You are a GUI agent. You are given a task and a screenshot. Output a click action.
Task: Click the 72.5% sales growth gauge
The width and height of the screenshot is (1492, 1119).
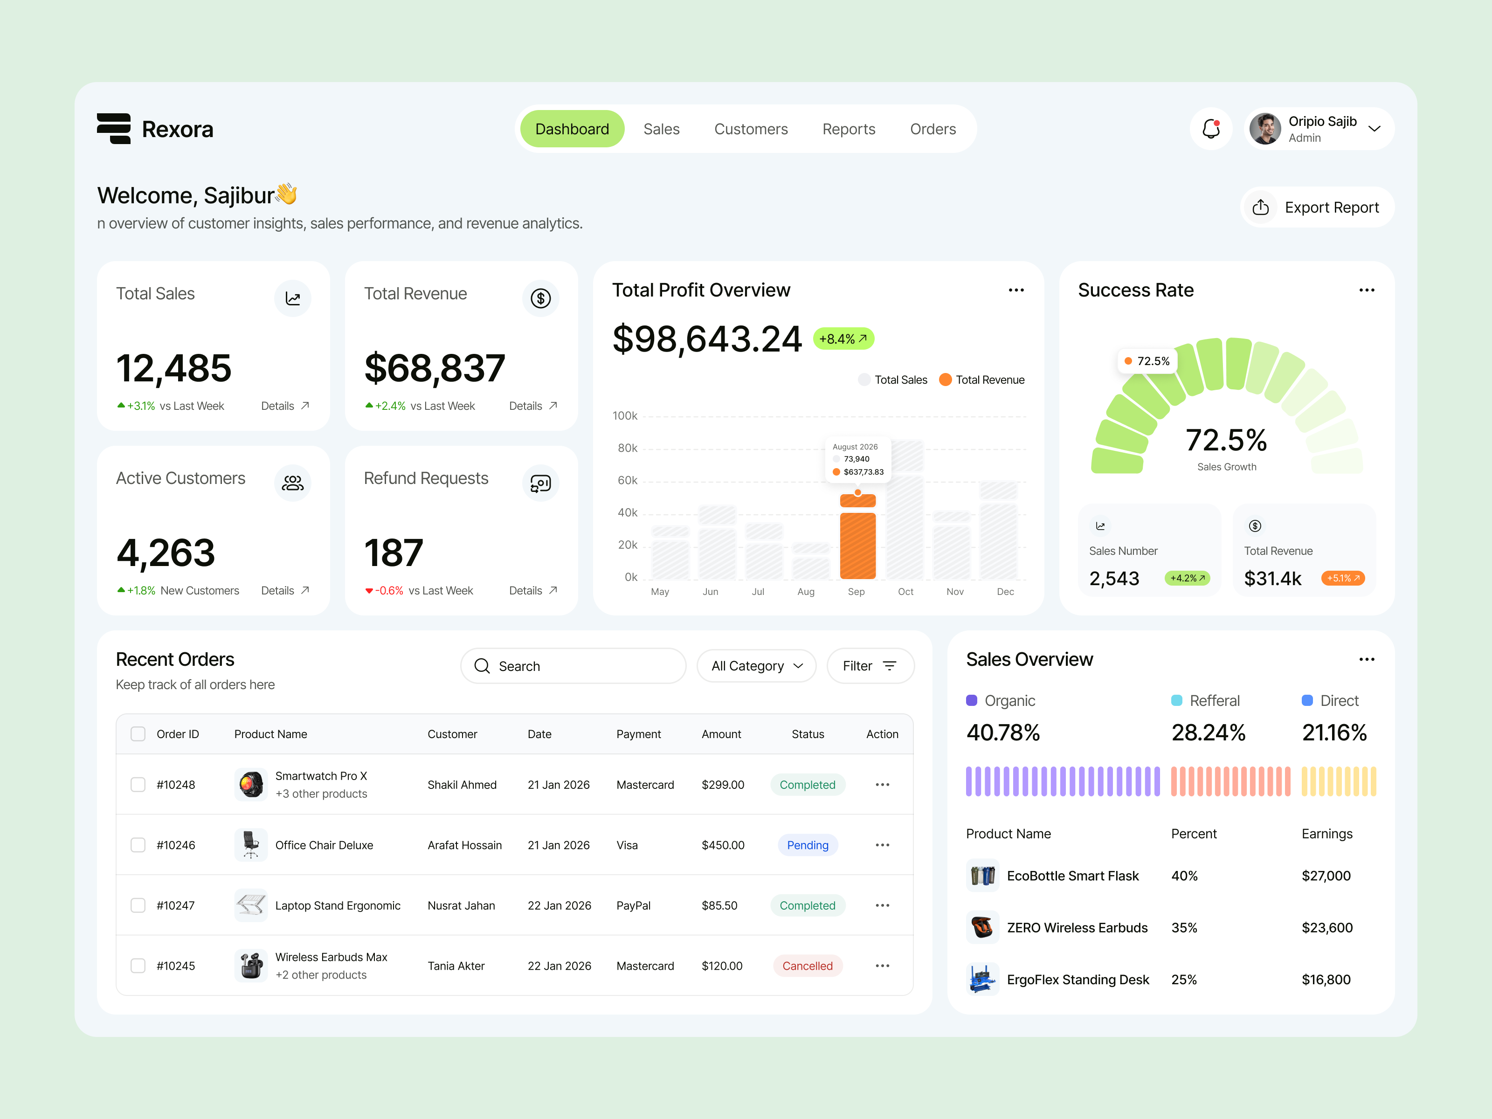(x=1226, y=438)
